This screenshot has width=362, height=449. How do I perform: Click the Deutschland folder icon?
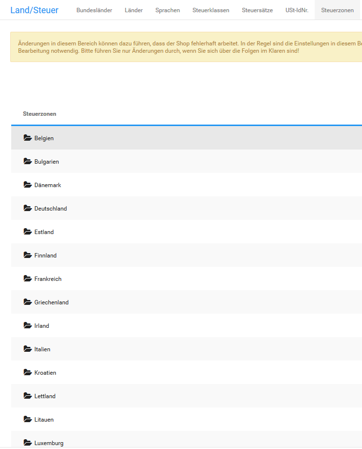[x=27, y=208]
